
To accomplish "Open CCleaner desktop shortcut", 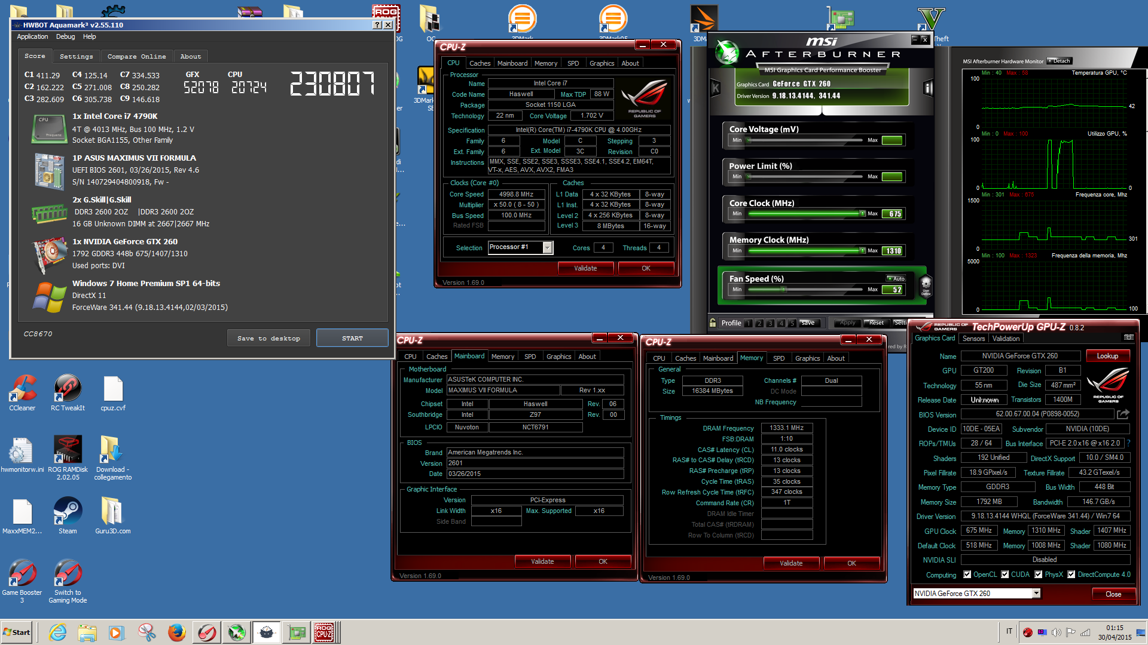I will [x=22, y=391].
